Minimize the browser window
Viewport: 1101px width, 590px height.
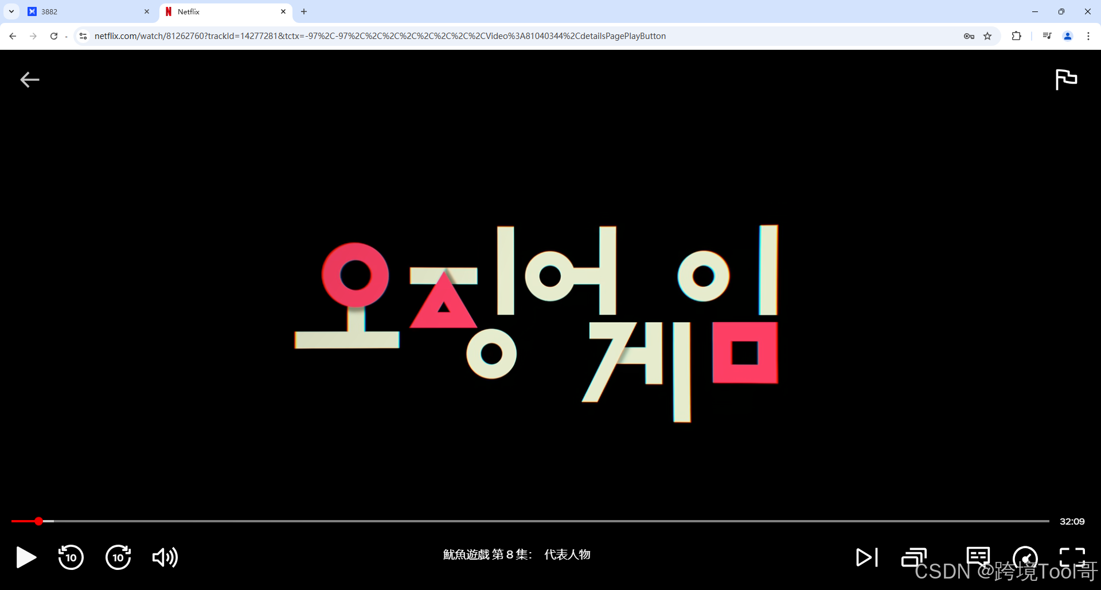tap(1035, 11)
